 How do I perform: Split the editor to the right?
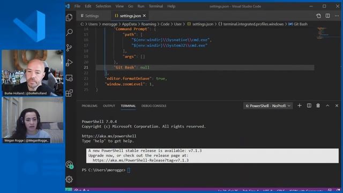pyautogui.click(x=327, y=16)
